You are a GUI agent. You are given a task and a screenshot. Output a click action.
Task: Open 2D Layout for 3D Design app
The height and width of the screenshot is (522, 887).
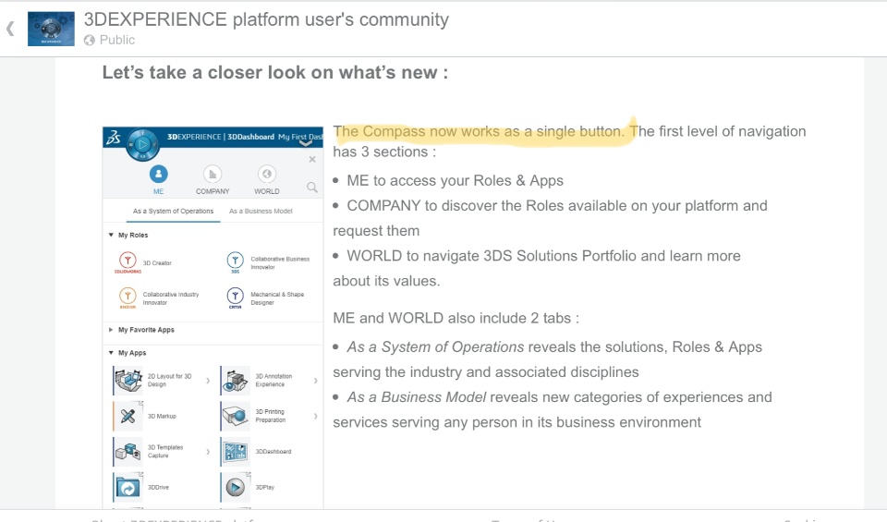tap(128, 380)
